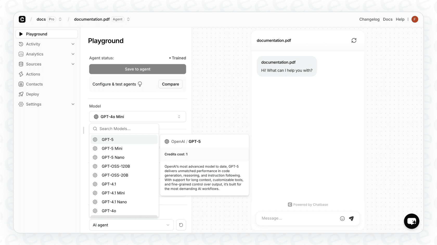
Task: Open the docs workspace switcher
Action: (60, 19)
